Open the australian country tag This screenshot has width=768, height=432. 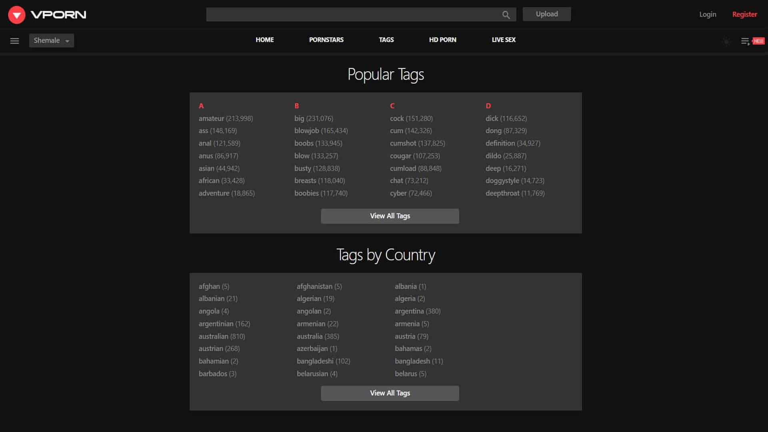point(213,336)
